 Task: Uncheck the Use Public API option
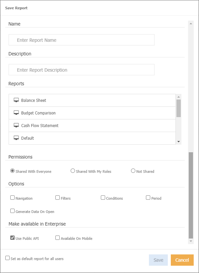tap(12, 238)
